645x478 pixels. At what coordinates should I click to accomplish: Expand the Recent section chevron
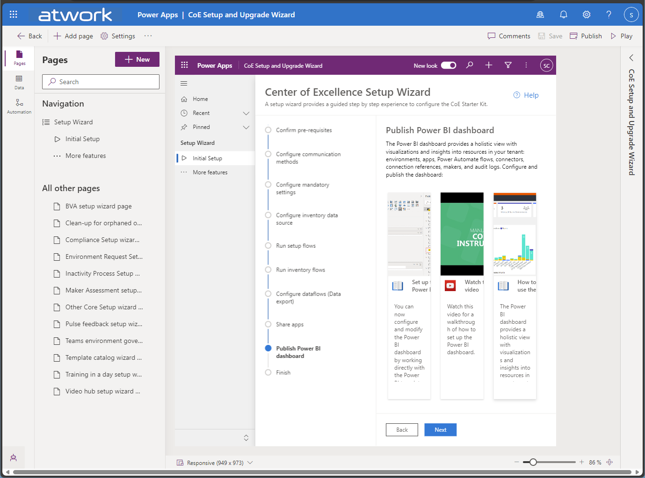click(x=246, y=113)
